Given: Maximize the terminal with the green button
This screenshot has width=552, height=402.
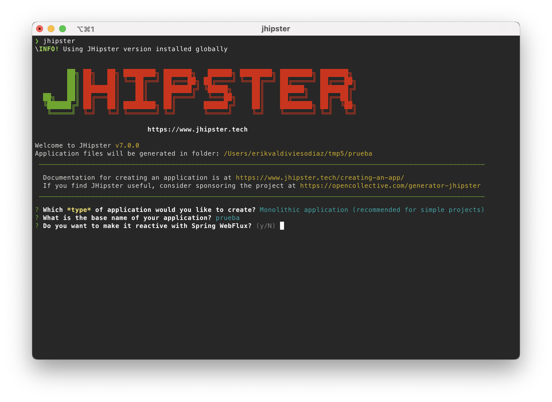Looking at the screenshot, I should (x=63, y=29).
